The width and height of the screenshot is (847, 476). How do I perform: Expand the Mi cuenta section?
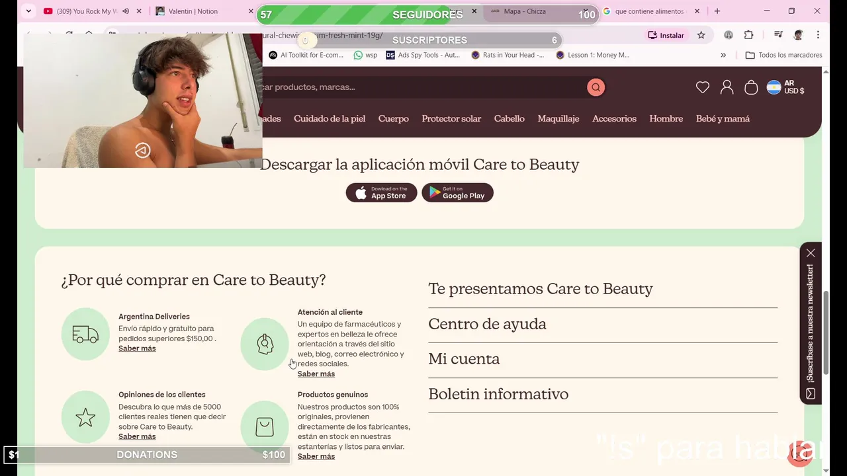coord(603,359)
